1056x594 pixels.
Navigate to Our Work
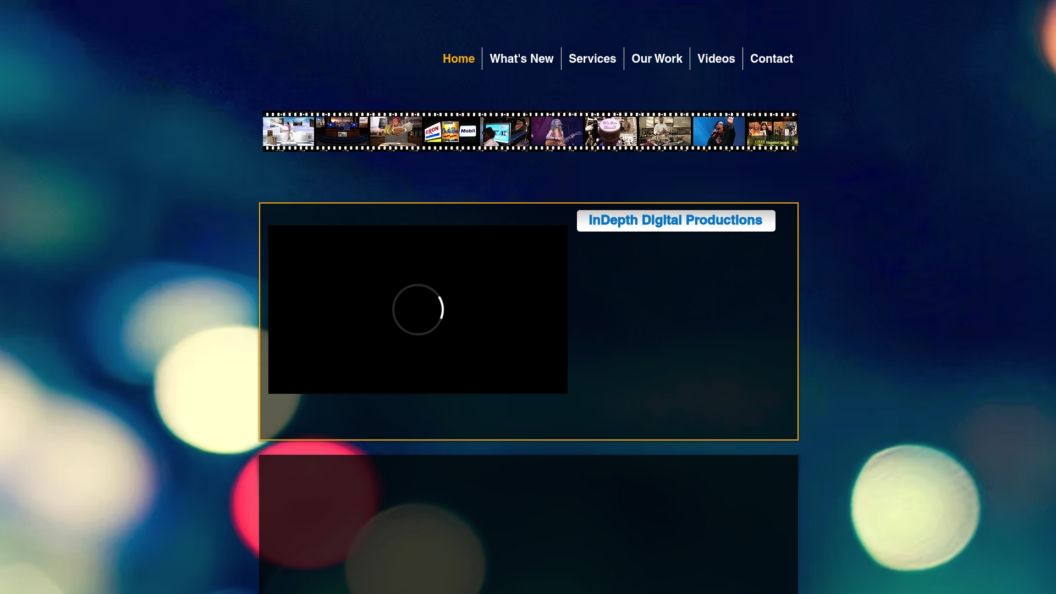[x=657, y=59]
